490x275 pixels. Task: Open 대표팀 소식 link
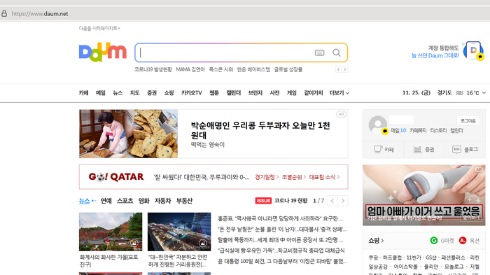pyautogui.click(x=324, y=177)
